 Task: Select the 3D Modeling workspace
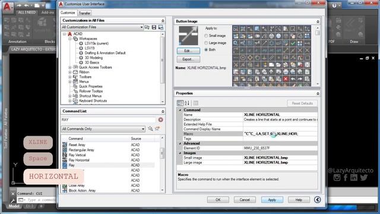(94, 58)
